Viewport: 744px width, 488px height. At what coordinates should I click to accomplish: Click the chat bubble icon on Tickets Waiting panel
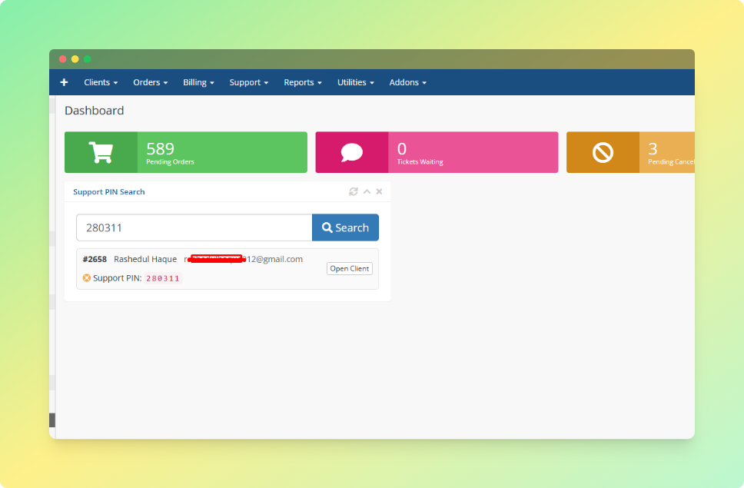(x=352, y=151)
